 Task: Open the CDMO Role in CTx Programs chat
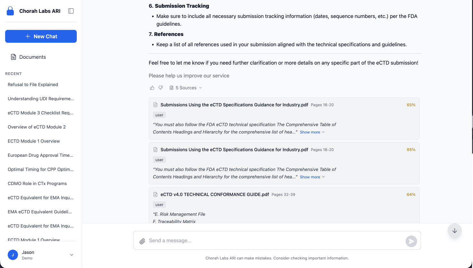pyautogui.click(x=37, y=183)
